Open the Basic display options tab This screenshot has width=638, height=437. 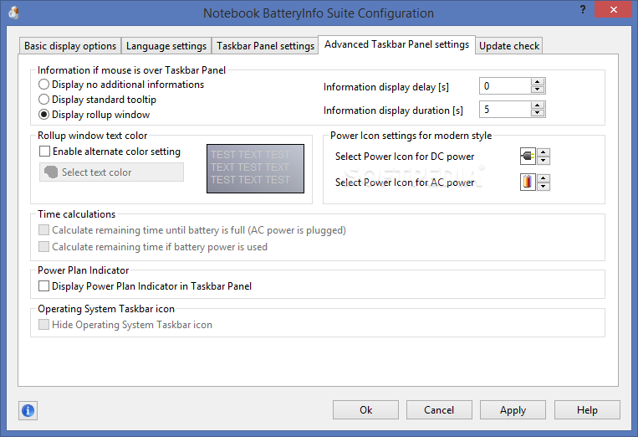[70, 45]
